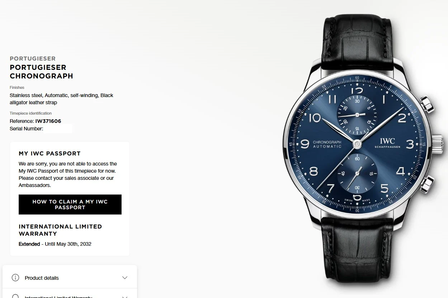448x298 pixels.
Task: Click the My IWC Passport heading
Action: 49,153
